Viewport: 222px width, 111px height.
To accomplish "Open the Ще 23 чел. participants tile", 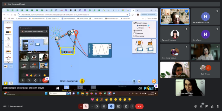I will 206,70.
